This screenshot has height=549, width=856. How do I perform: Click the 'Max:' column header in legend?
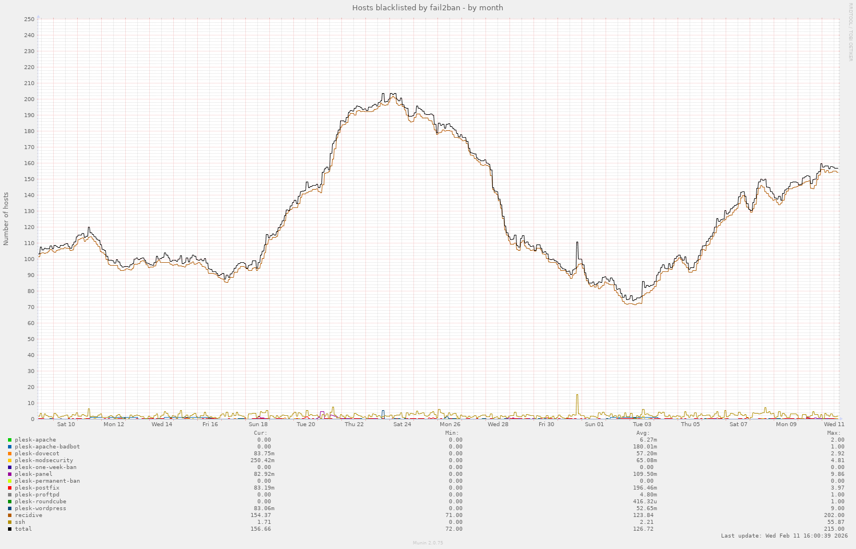tap(834, 433)
